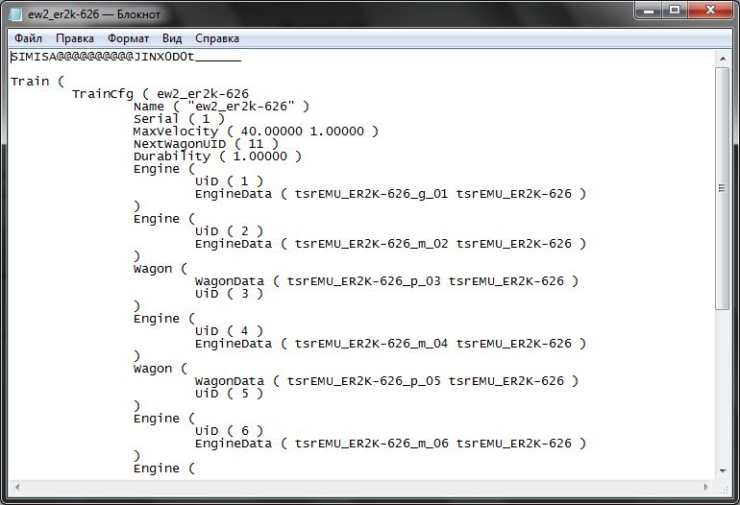Click the 'UiD ( 3 )' line
The width and height of the screenshot is (740, 505).
coord(229,294)
